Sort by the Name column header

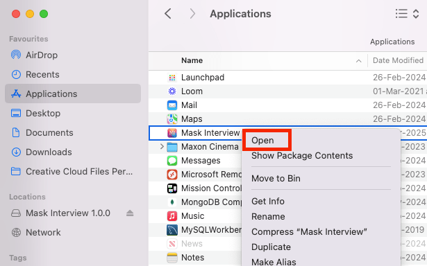click(192, 60)
